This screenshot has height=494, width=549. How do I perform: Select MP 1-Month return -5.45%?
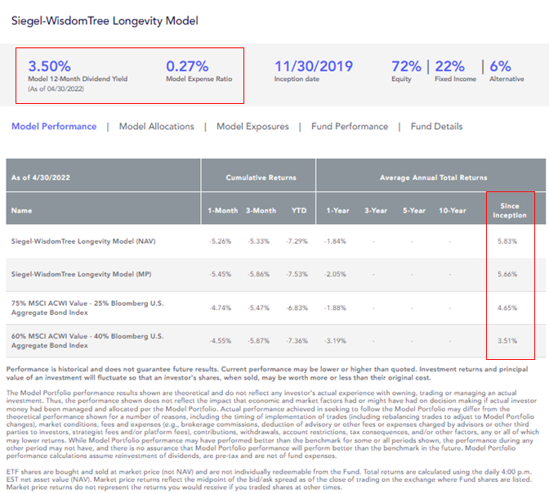click(x=221, y=274)
